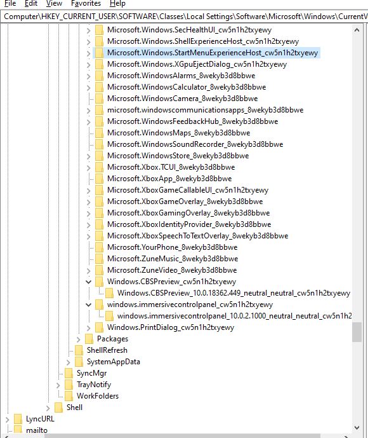The width and height of the screenshot is (368, 438).
Task: Click folder icon of ShellRefresh key
Action: click(79, 350)
